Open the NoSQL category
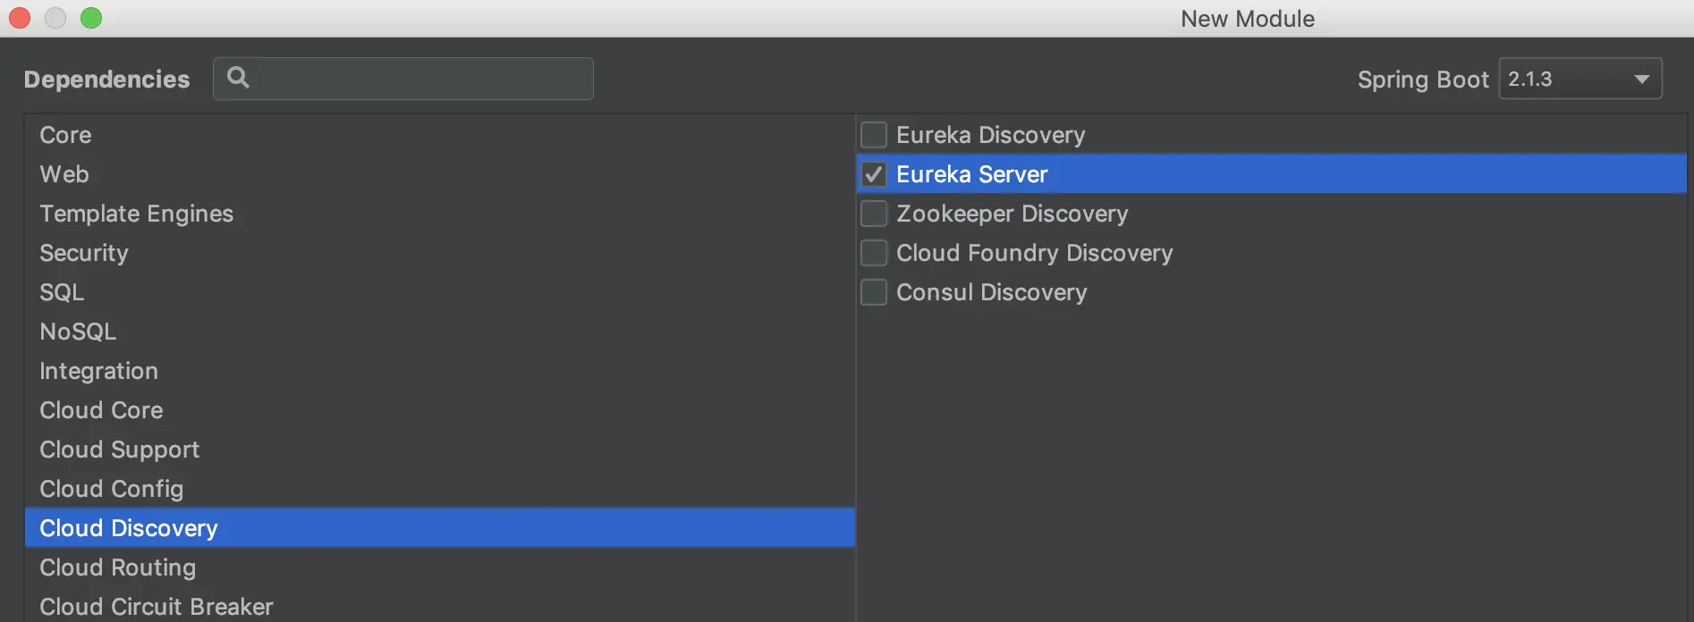This screenshot has height=622, width=1694. (x=78, y=332)
